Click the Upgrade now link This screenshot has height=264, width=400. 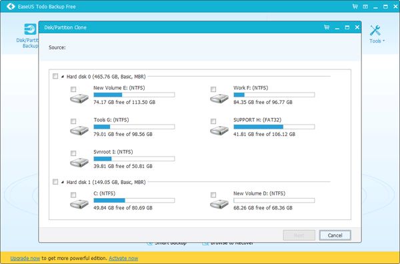click(x=25, y=259)
